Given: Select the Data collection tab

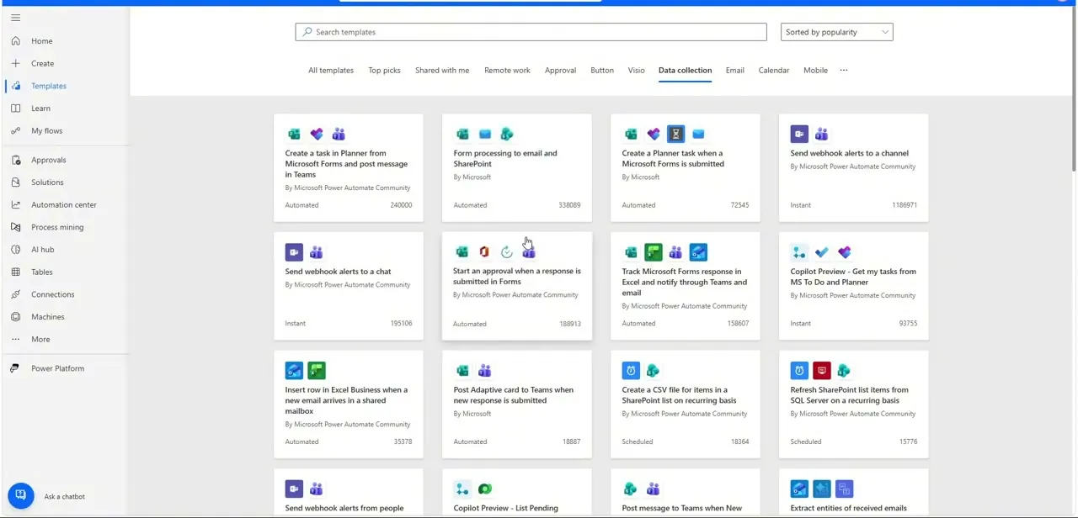Looking at the screenshot, I should click(x=685, y=70).
